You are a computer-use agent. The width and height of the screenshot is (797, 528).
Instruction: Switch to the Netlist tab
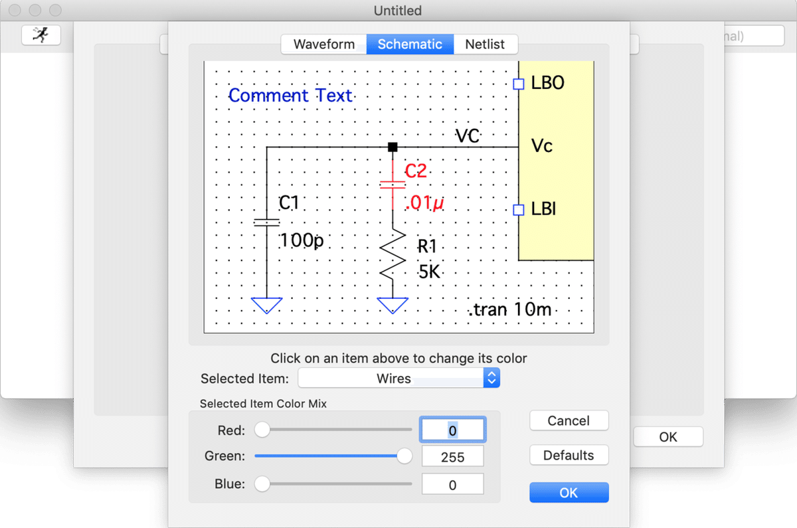pyautogui.click(x=485, y=44)
